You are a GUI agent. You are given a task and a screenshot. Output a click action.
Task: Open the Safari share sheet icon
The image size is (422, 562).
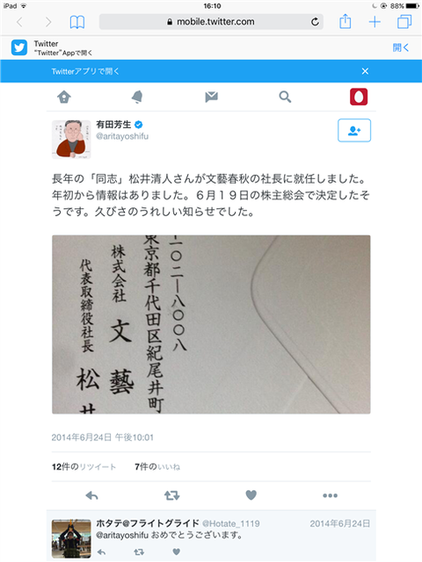click(346, 21)
